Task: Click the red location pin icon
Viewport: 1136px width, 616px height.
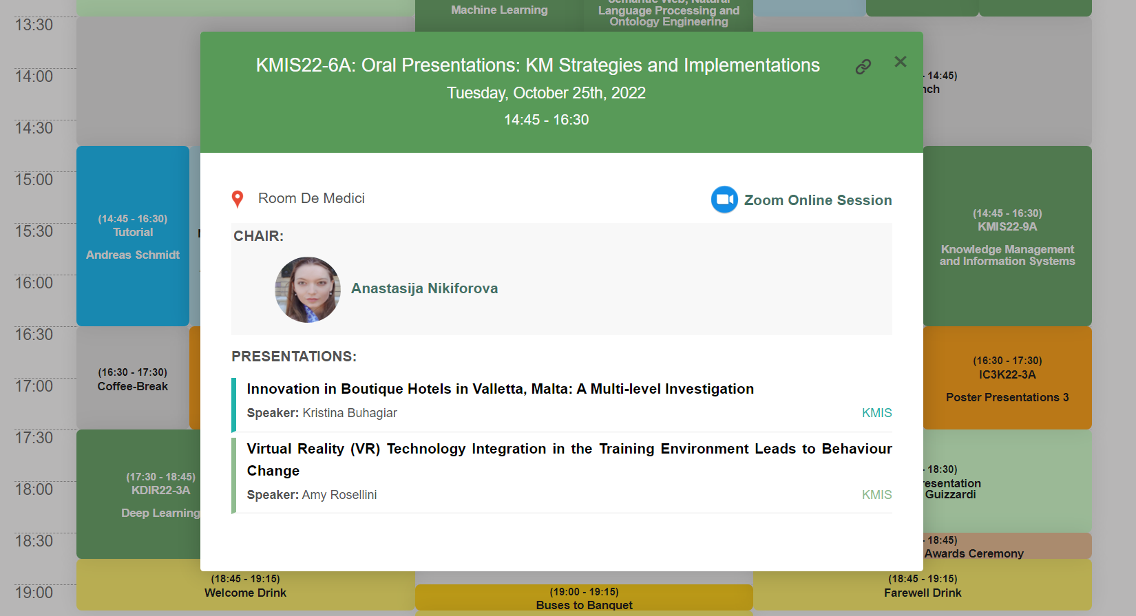Action: [238, 199]
